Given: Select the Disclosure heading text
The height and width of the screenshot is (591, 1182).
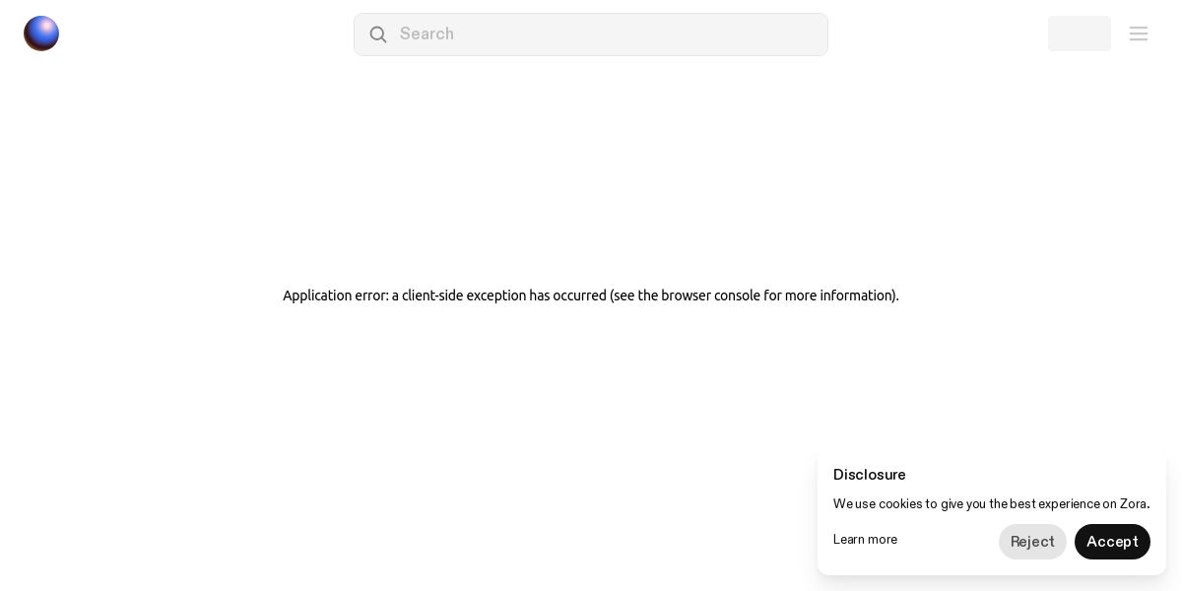Looking at the screenshot, I should pos(869,475).
